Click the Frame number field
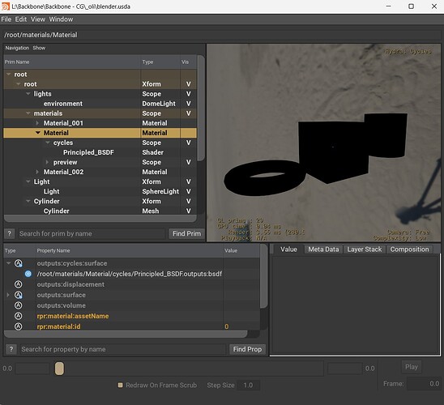The image size is (444, 405). (x=424, y=384)
